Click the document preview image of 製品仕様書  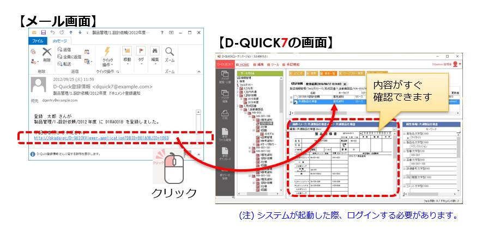340,163
